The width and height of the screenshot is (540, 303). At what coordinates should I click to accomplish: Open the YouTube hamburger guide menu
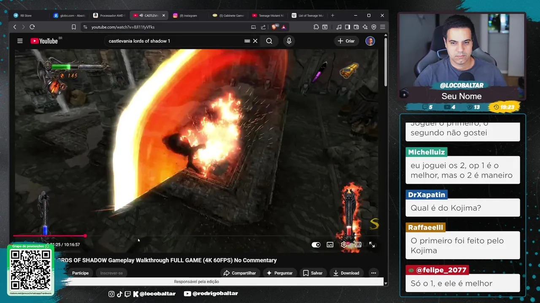(x=20, y=41)
